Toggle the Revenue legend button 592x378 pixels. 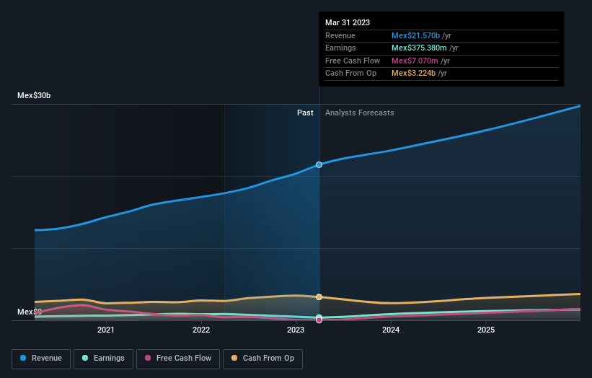[41, 359]
